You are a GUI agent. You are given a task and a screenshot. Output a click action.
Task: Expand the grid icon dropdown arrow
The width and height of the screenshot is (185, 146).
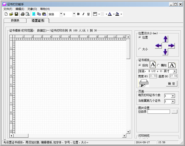[x=106, y=14]
